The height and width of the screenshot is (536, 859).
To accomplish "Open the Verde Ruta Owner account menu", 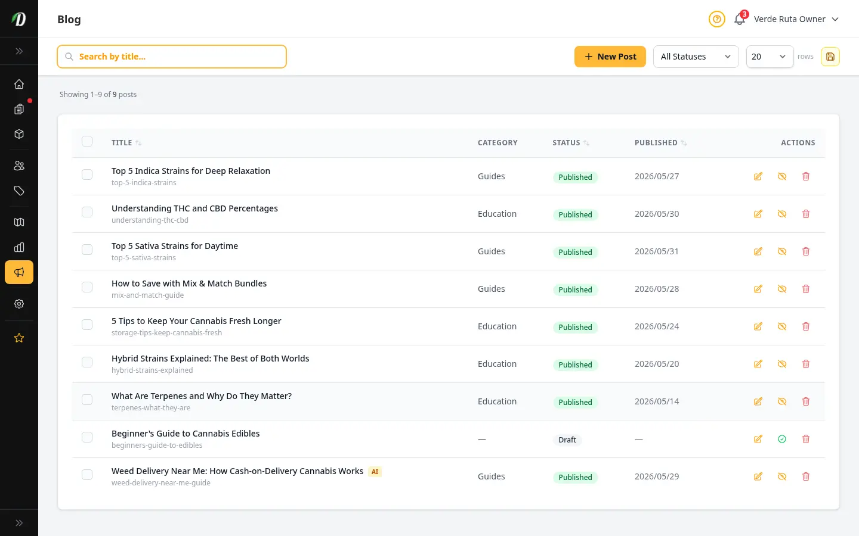I will coord(796,19).
